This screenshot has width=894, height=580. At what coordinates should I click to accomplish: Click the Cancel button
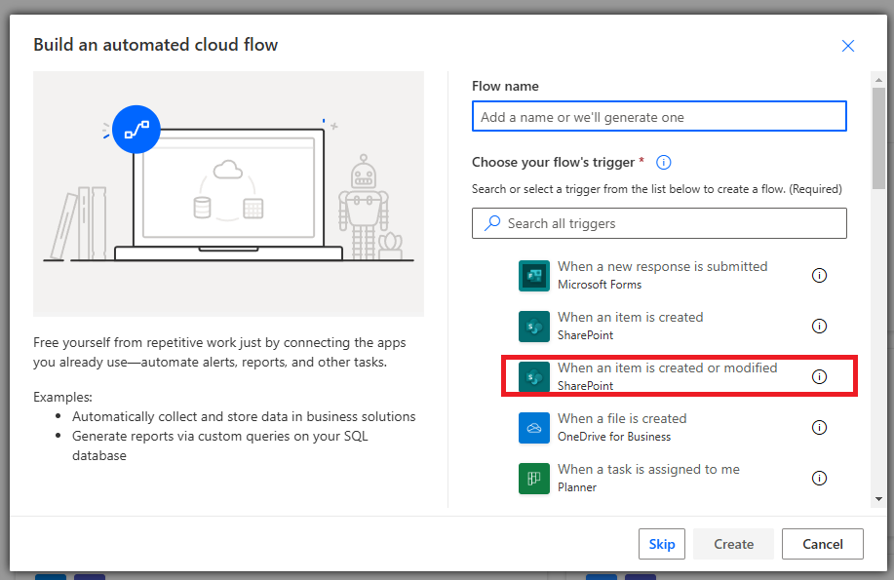(x=822, y=544)
